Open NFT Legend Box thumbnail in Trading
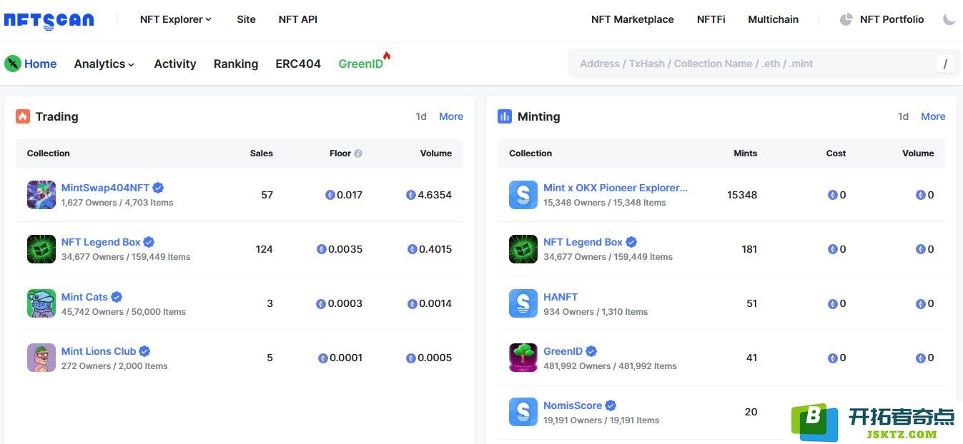Viewport: 963px width, 444px height. click(x=41, y=249)
